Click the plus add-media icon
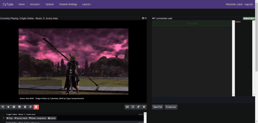The height and width of the screenshot is (123, 258). tap(8, 107)
